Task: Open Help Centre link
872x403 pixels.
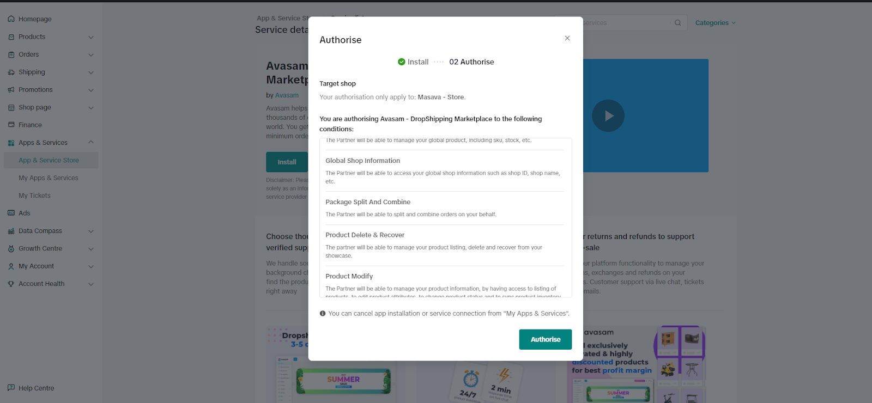Action: pyautogui.click(x=36, y=388)
